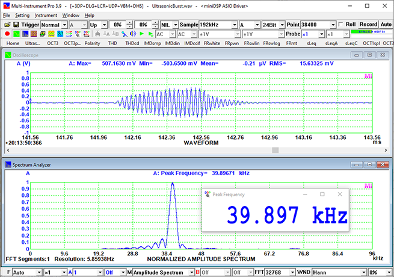This screenshot has width=394, height=277.
Task: Toggle the spectrum A channel button
Action: point(70,272)
